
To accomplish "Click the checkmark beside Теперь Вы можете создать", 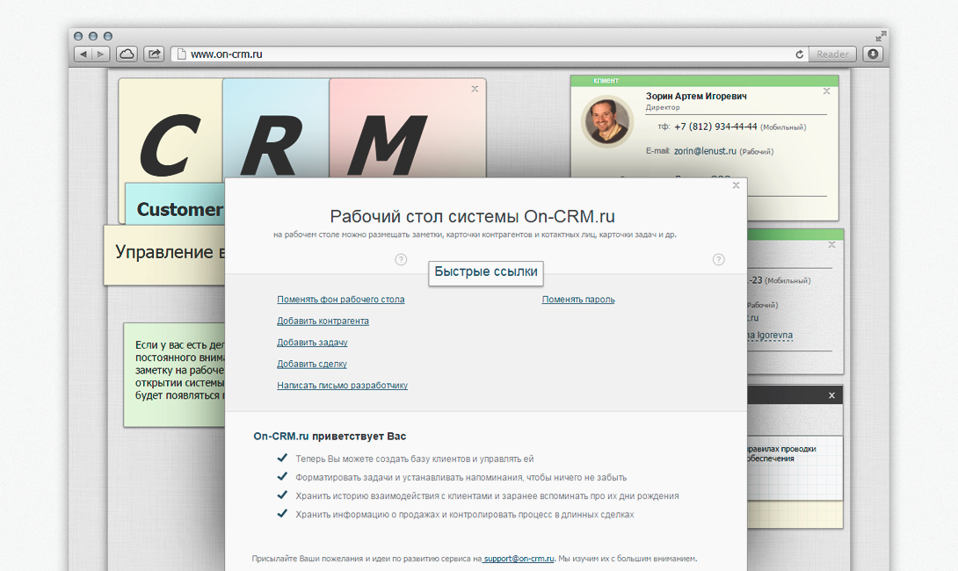I will click(x=281, y=458).
